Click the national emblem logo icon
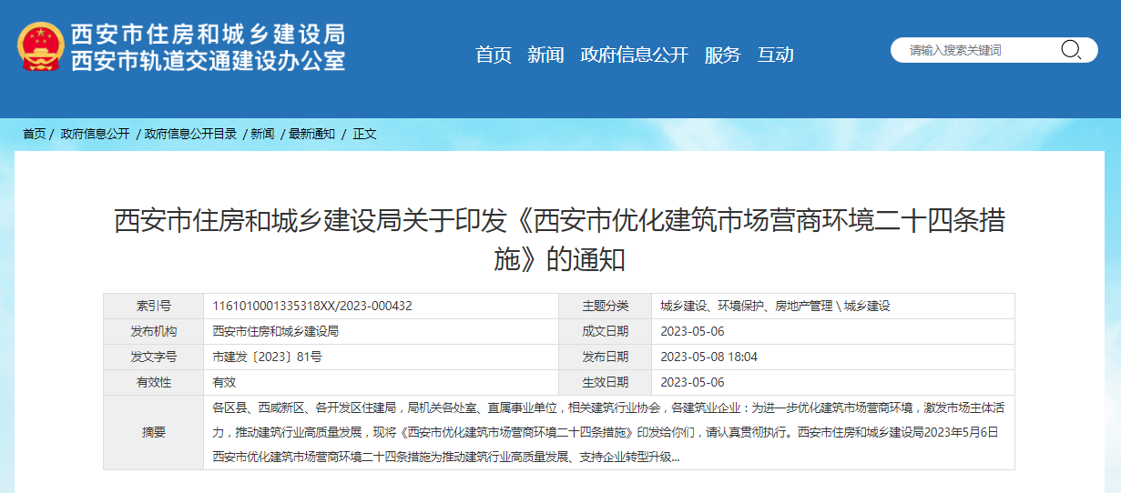 tap(41, 46)
